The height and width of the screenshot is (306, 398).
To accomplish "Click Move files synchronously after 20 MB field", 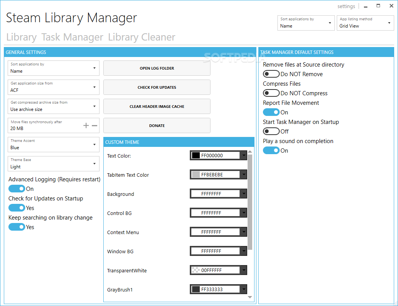I will pyautogui.click(x=54, y=125).
